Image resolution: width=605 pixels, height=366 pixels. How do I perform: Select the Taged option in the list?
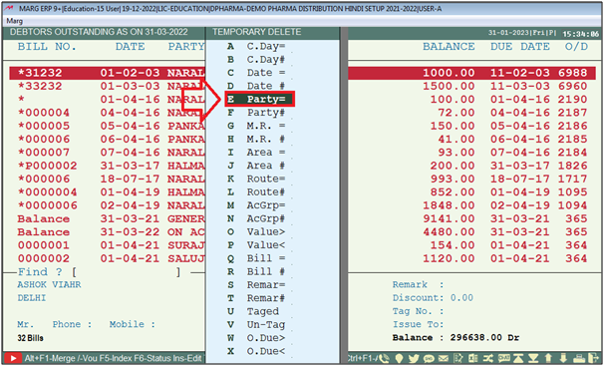pyautogui.click(x=254, y=311)
